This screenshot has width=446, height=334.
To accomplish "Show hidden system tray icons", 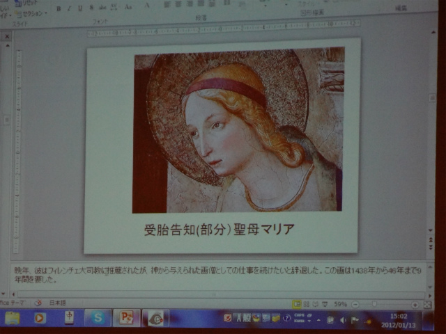I will pos(318,320).
